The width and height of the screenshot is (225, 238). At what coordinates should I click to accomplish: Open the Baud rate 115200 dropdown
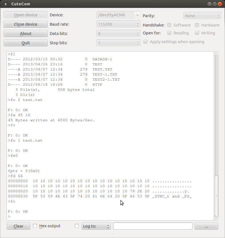(x=119, y=24)
